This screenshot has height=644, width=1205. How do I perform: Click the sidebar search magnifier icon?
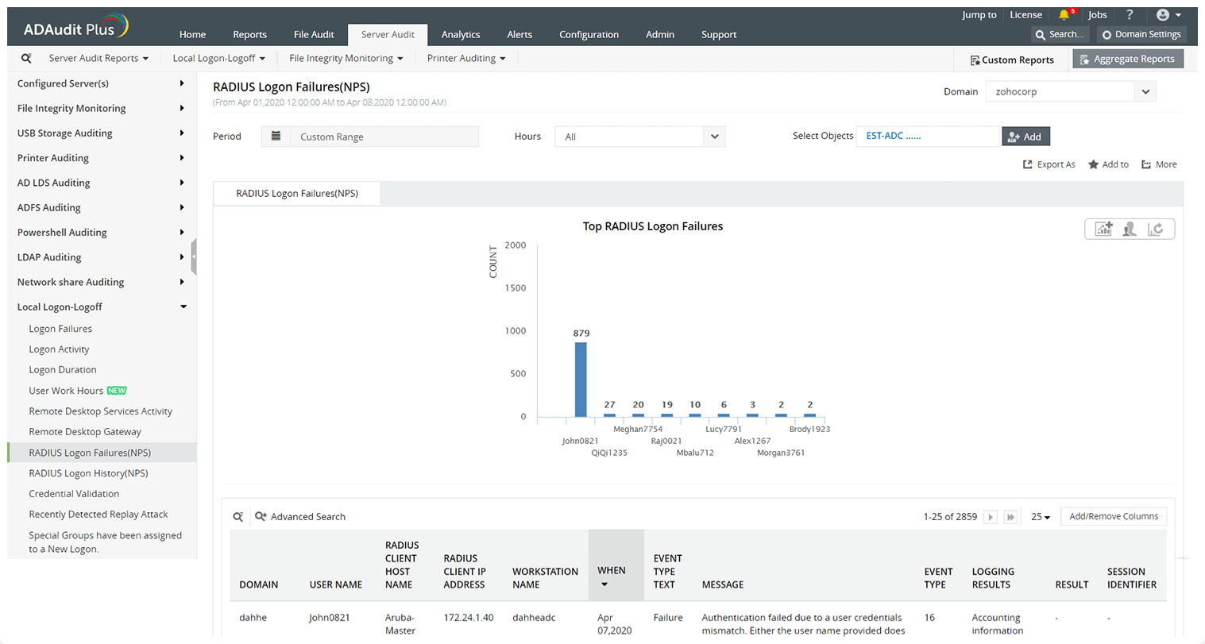(26, 58)
